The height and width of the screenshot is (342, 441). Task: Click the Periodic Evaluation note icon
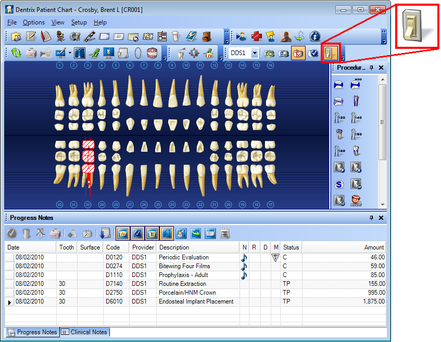tap(244, 257)
